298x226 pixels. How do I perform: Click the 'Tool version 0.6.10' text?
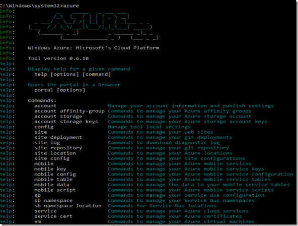tap(58, 58)
